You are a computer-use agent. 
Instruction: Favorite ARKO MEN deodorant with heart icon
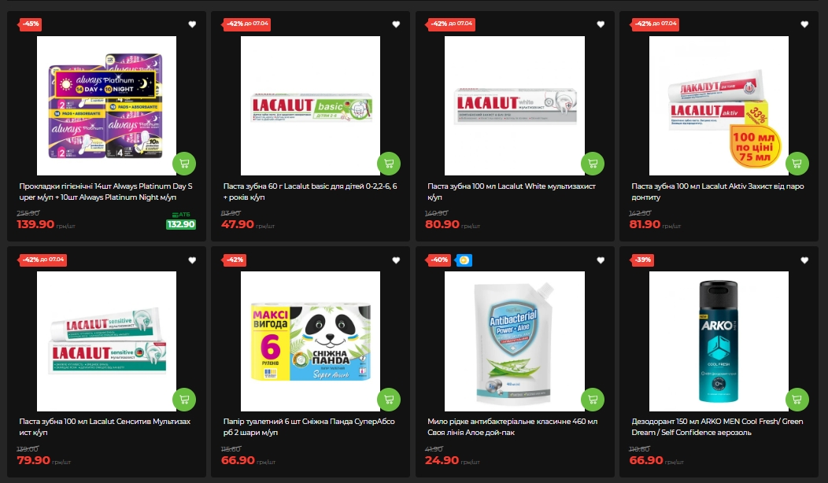pyautogui.click(x=804, y=260)
